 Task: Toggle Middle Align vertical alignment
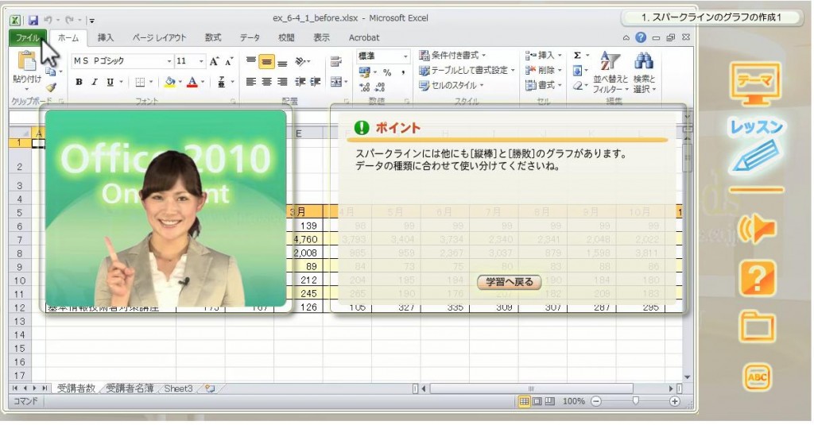(x=266, y=62)
